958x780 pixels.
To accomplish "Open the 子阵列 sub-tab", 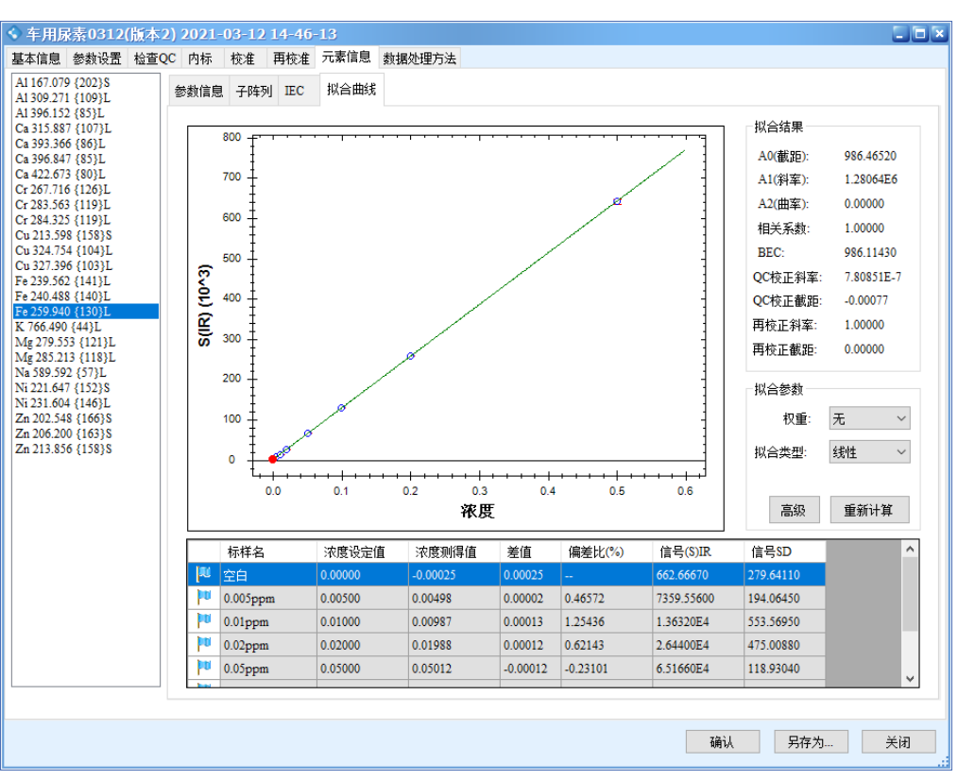I will [253, 92].
